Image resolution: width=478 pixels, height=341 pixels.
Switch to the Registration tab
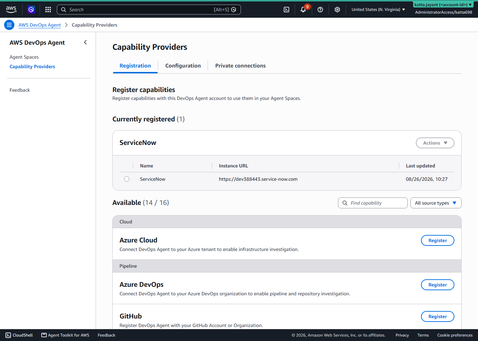point(135,66)
